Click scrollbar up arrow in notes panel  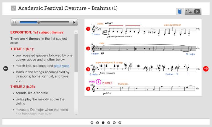click(x=76, y=32)
